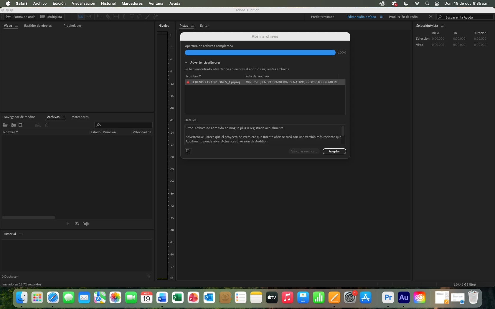Click the copy-to-clipboard icon in dialog

point(188,151)
